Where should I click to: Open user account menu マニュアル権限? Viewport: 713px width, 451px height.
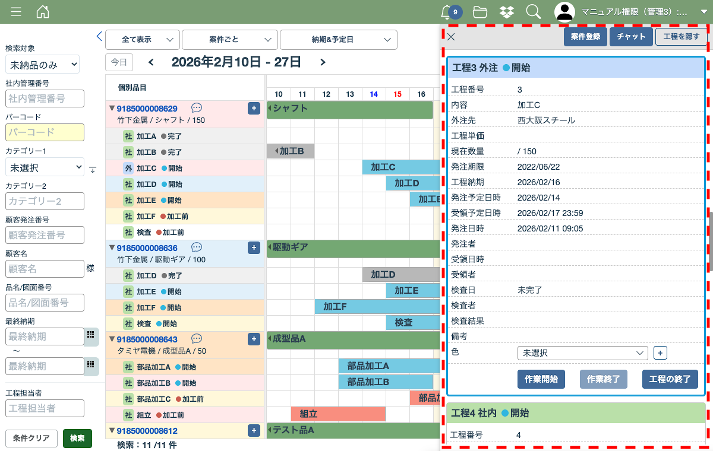pyautogui.click(x=630, y=12)
